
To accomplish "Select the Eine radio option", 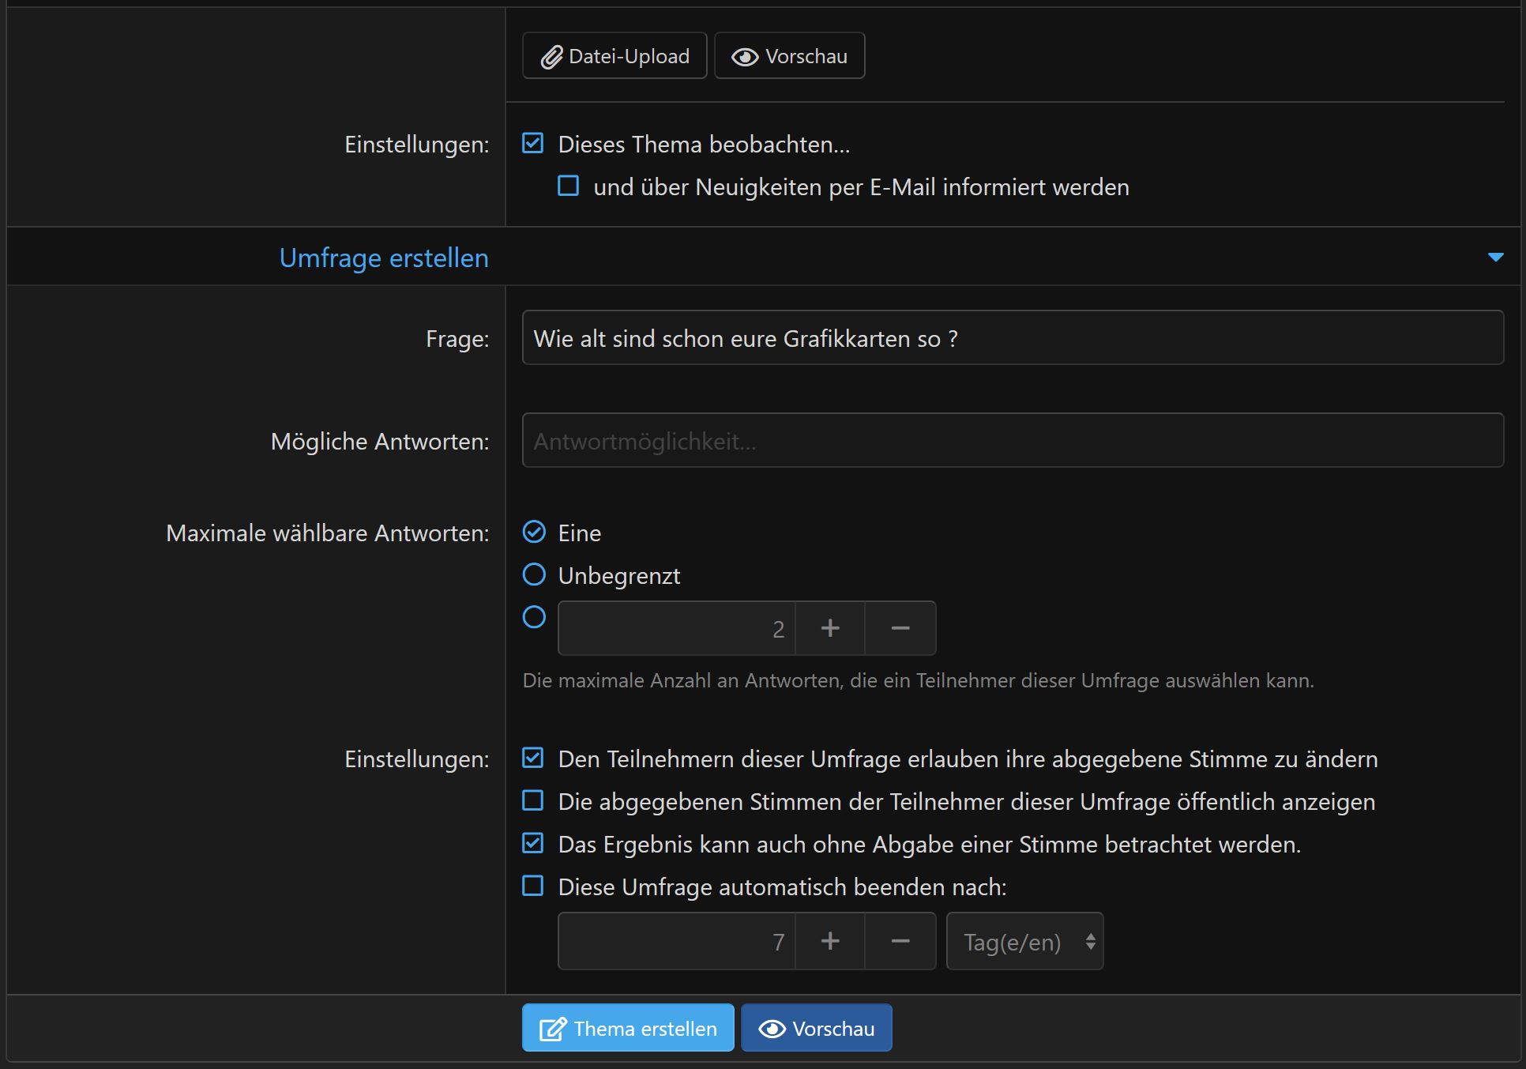I will [x=535, y=533].
